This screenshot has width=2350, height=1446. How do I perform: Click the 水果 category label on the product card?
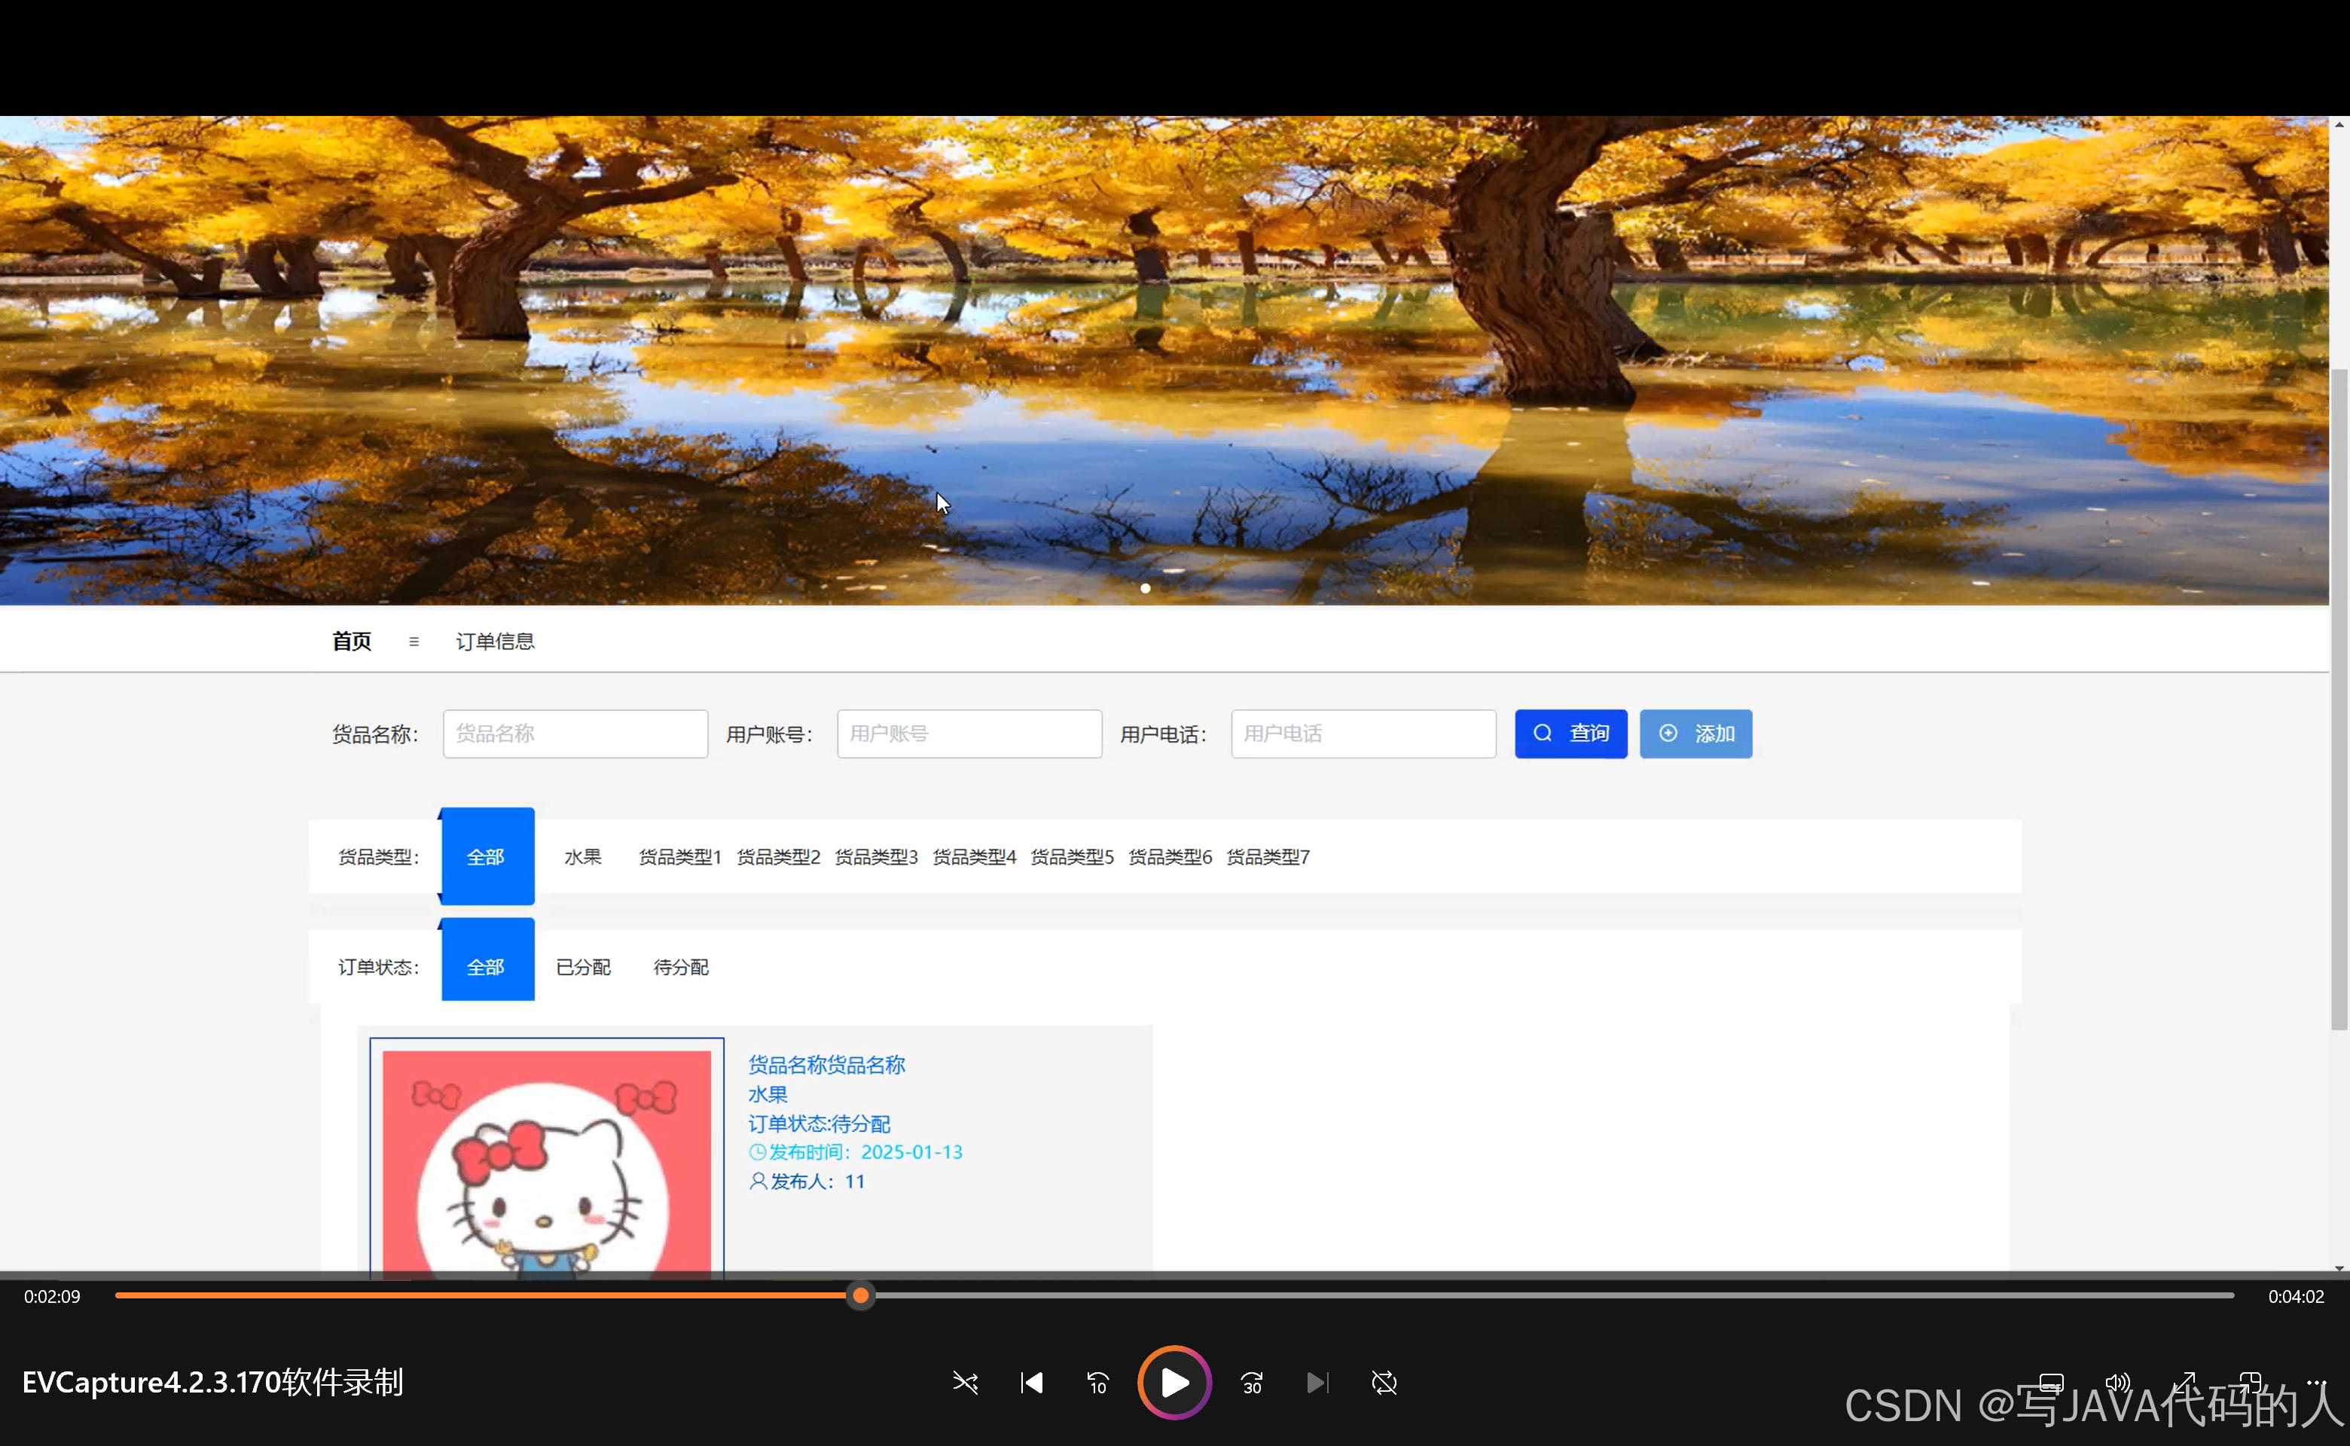pos(768,1095)
